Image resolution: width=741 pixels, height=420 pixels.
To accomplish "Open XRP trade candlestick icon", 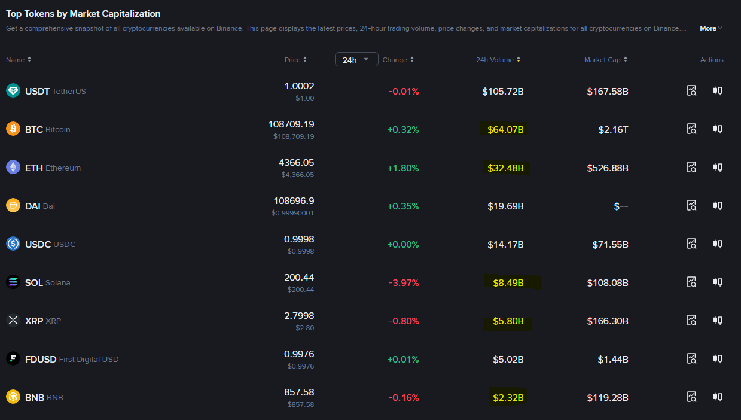I will 718,321.
